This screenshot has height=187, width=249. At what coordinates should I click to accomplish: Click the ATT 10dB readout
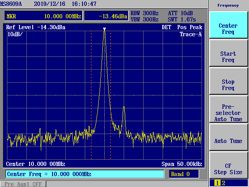click(x=180, y=13)
